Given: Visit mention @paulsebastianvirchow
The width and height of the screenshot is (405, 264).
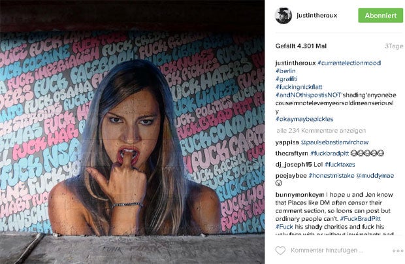Looking at the screenshot, I should click(x=334, y=142).
